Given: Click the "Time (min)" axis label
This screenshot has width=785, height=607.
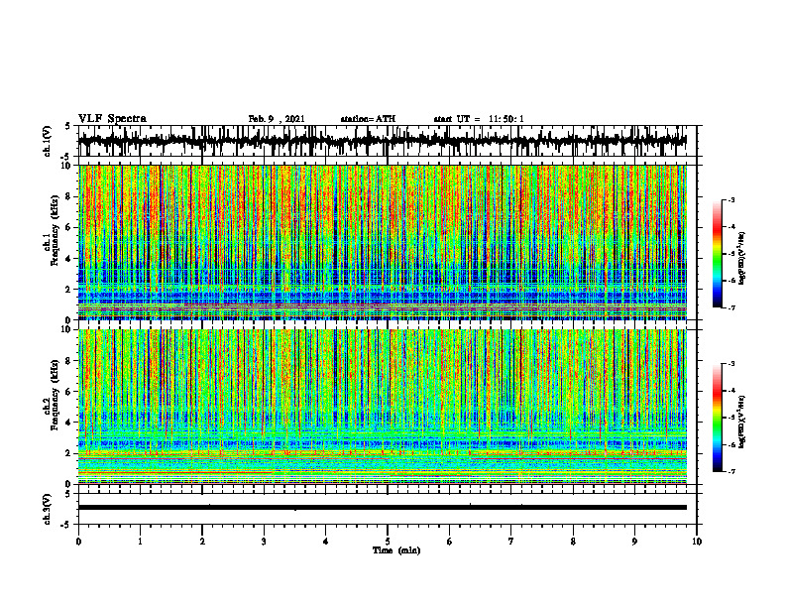Looking at the screenshot, I should click(396, 550).
